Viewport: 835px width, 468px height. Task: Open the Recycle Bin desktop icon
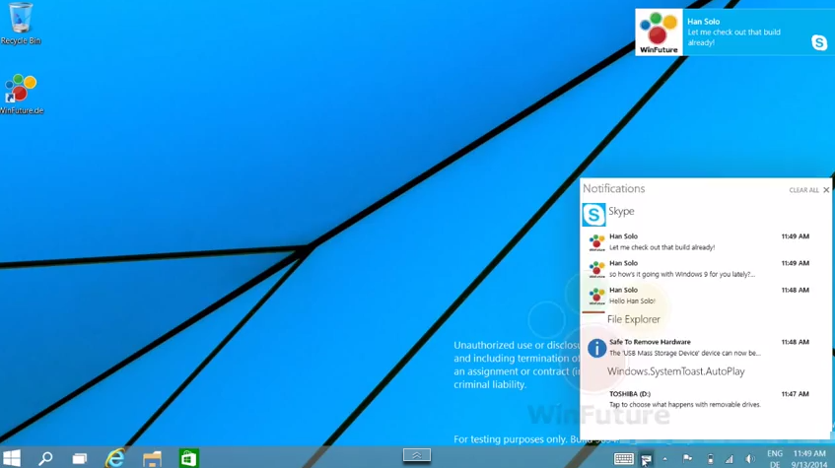pos(20,22)
